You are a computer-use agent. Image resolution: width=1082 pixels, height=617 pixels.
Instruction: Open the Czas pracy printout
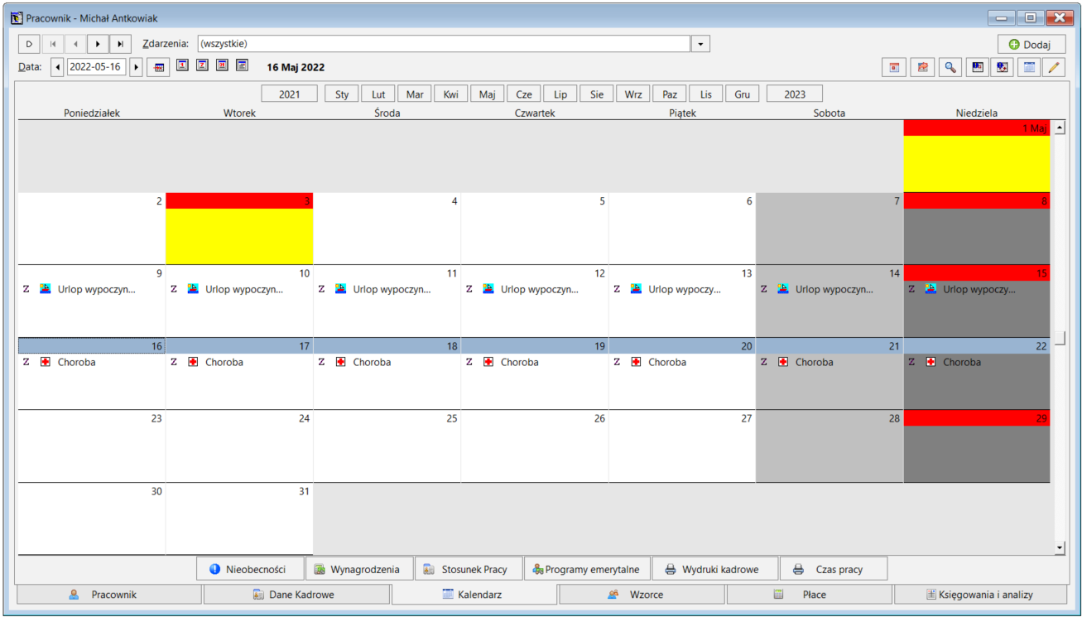(x=834, y=569)
